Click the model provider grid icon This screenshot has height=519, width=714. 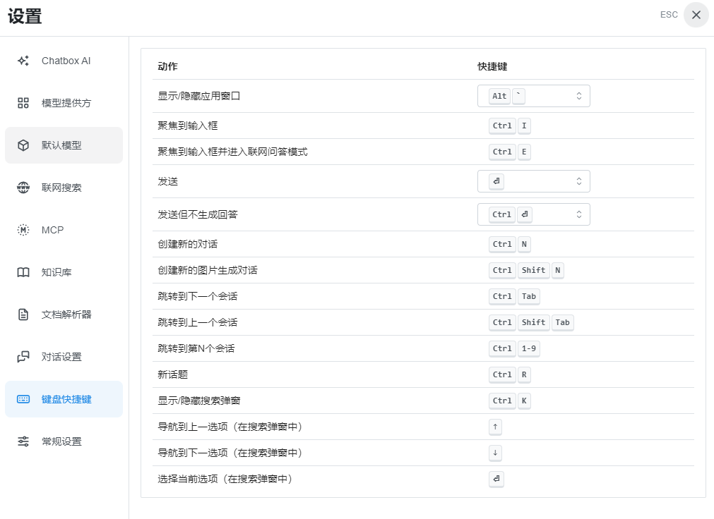(x=23, y=103)
